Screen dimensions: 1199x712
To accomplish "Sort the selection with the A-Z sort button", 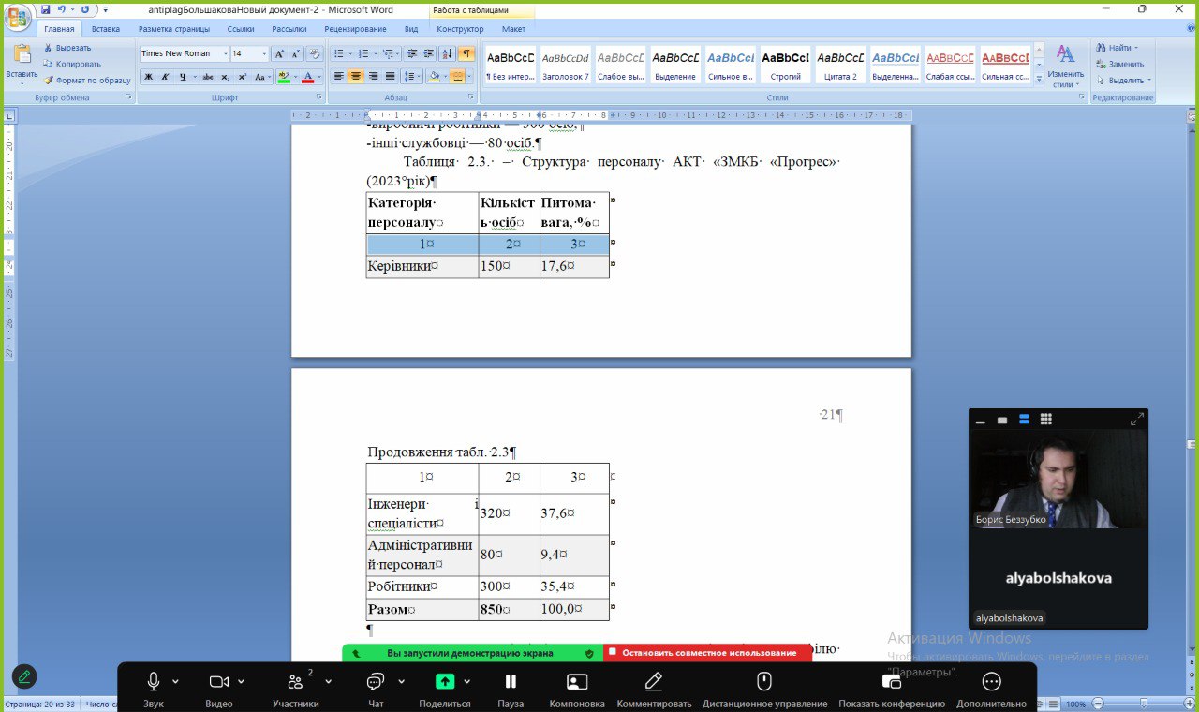I will click(x=447, y=53).
